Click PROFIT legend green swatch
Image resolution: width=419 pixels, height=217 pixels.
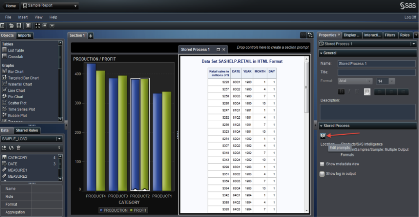point(132,210)
